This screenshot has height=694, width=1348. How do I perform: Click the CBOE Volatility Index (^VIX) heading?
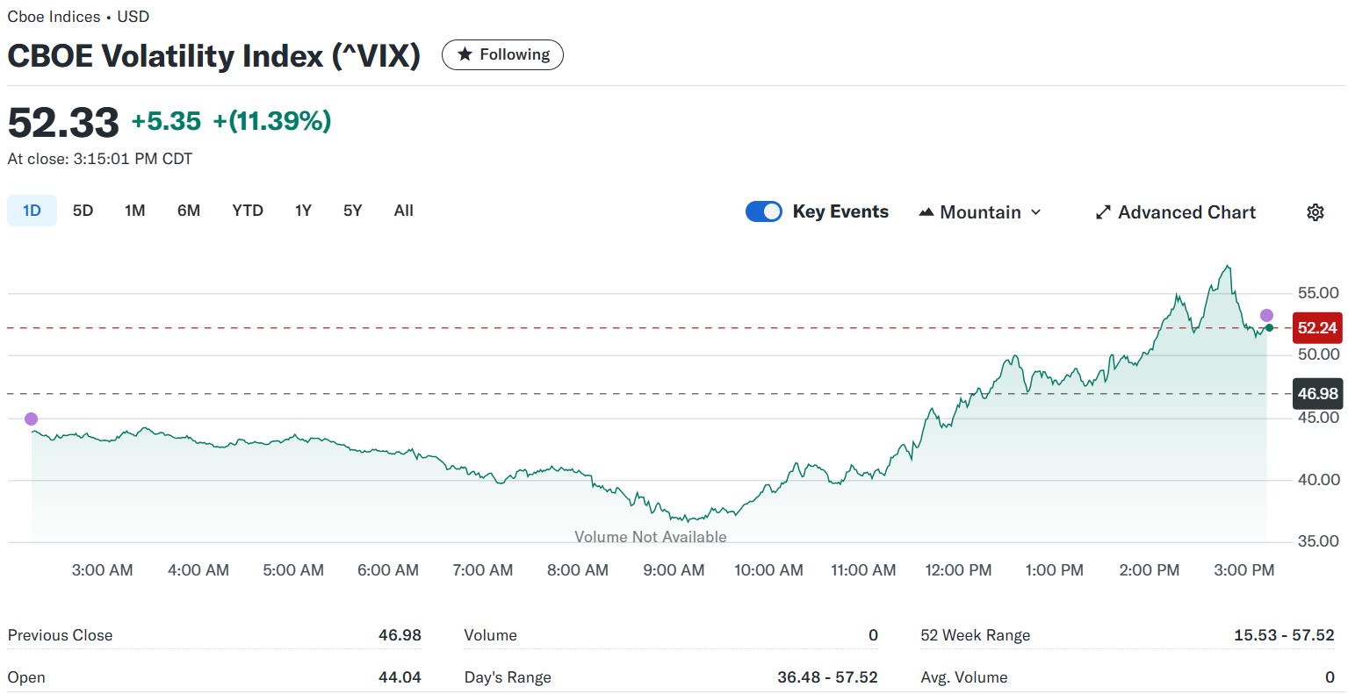point(214,56)
